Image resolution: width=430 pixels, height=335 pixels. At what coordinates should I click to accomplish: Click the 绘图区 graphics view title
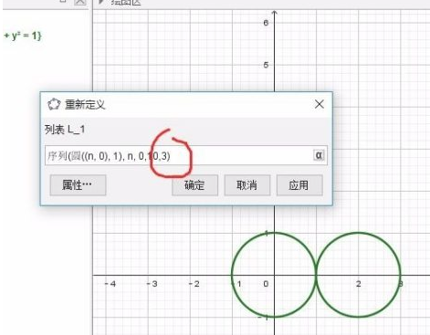click(x=125, y=3)
